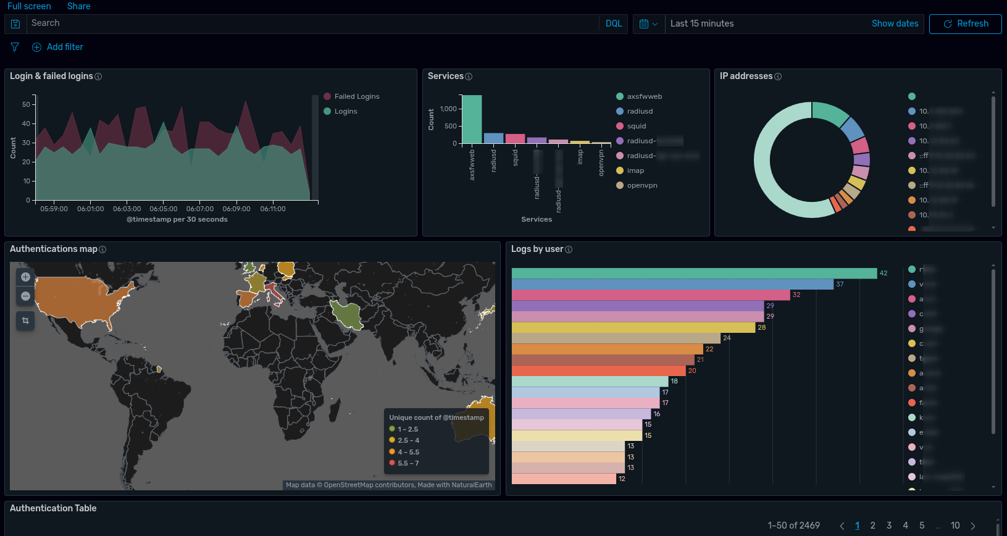Open the Share menu
Viewport: 1007px width, 536px height.
coord(79,6)
